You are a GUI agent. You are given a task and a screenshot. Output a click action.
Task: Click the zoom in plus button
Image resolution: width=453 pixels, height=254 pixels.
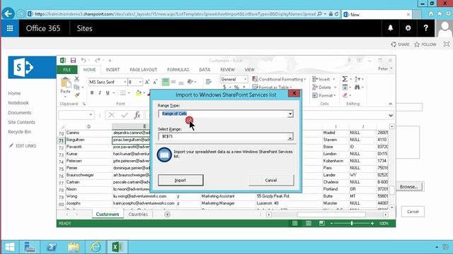point(372,223)
